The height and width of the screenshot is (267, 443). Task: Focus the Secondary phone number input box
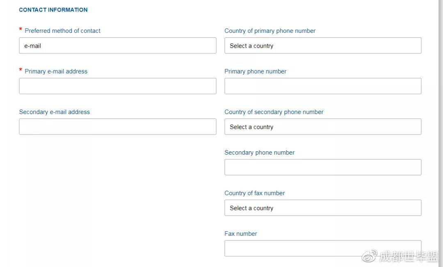pos(322,167)
